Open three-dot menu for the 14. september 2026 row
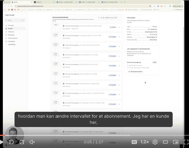189x148 pixels. (x=119, y=104)
